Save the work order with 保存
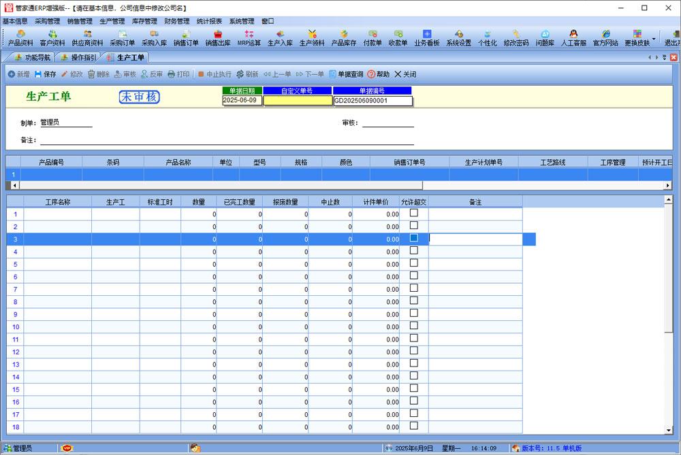 pos(46,74)
